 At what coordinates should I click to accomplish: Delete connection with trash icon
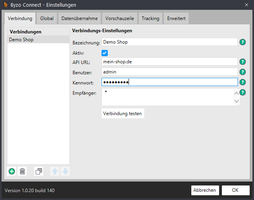(x=22, y=171)
